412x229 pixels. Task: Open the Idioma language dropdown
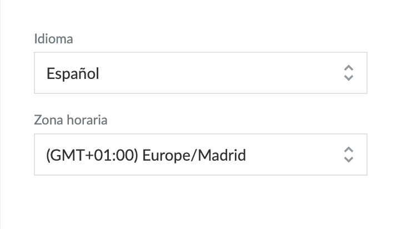pyautogui.click(x=200, y=73)
